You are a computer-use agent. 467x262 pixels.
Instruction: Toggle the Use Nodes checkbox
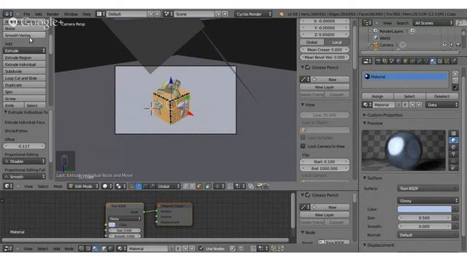point(201,248)
